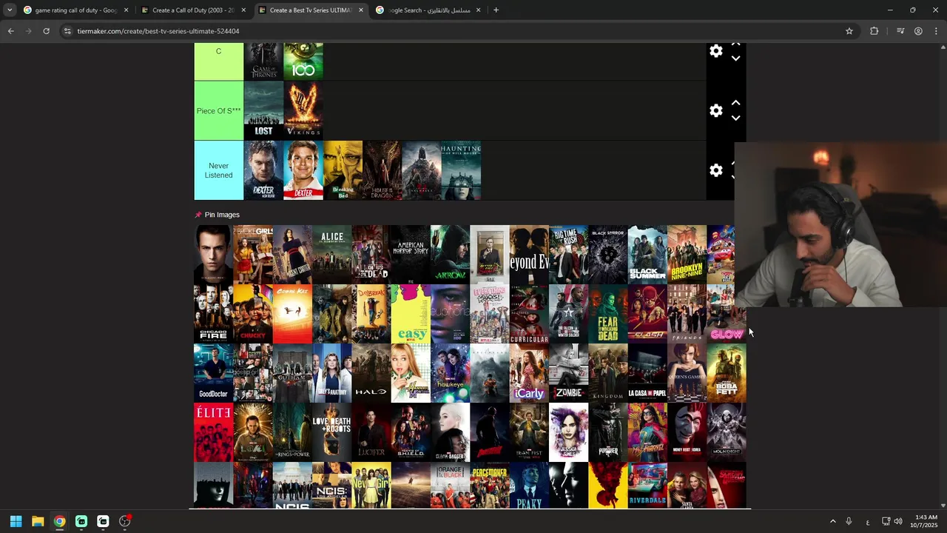Select the ELITE poster
The height and width of the screenshot is (533, 947).
tap(213, 432)
